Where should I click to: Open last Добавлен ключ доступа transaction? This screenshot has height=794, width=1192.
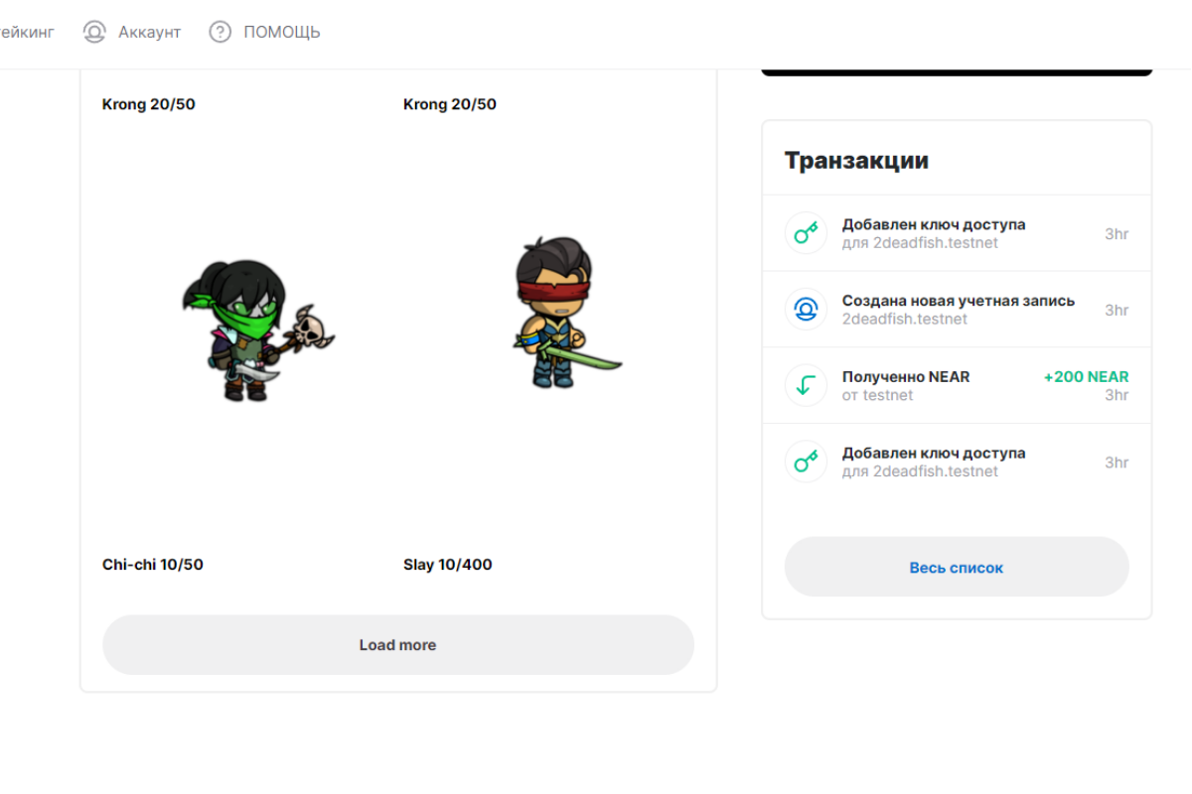tap(957, 463)
